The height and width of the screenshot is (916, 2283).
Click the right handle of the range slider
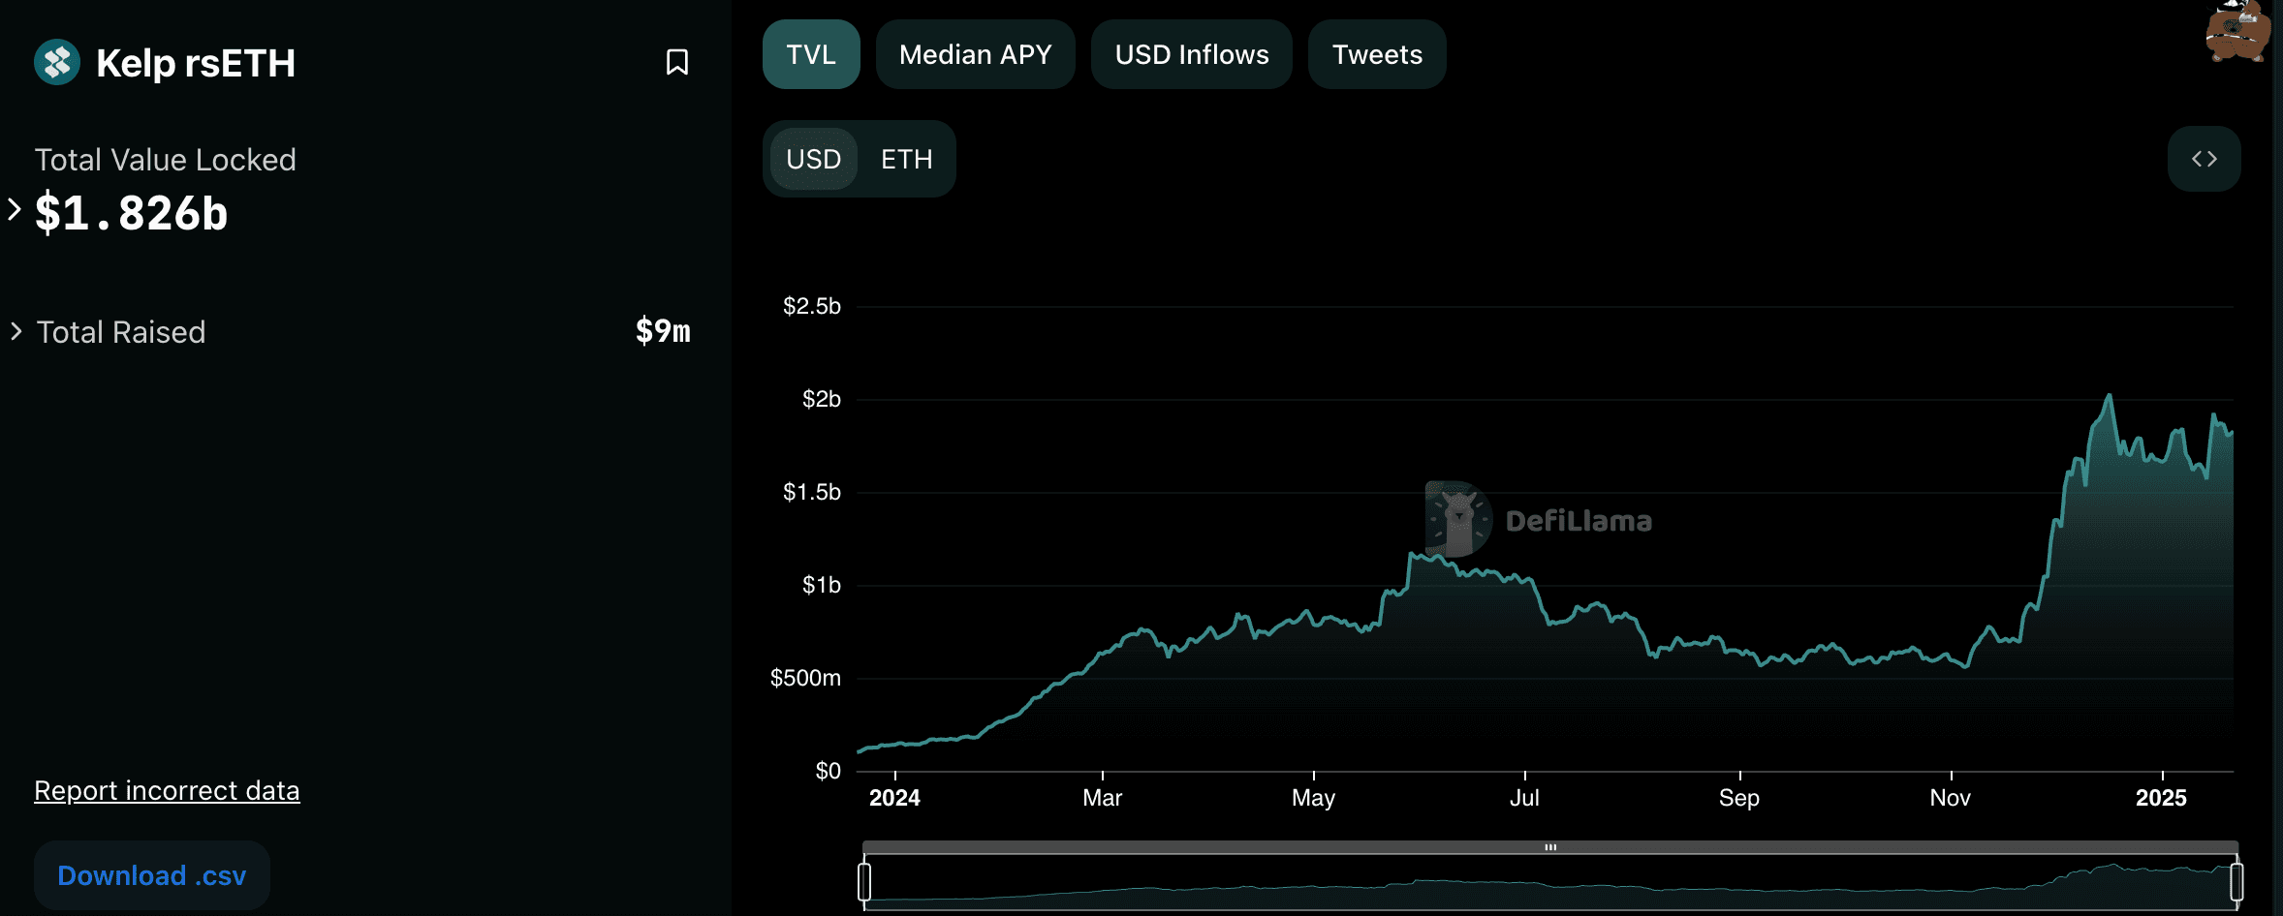[x=2236, y=882]
